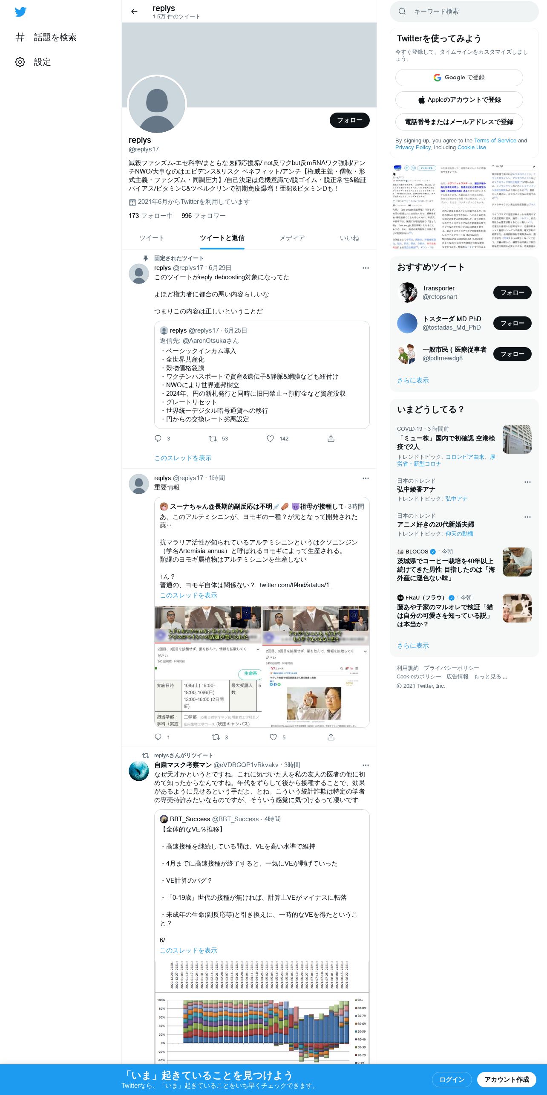Open トスターダ MD PhD avatar
The image size is (547, 1095).
pyautogui.click(x=407, y=323)
